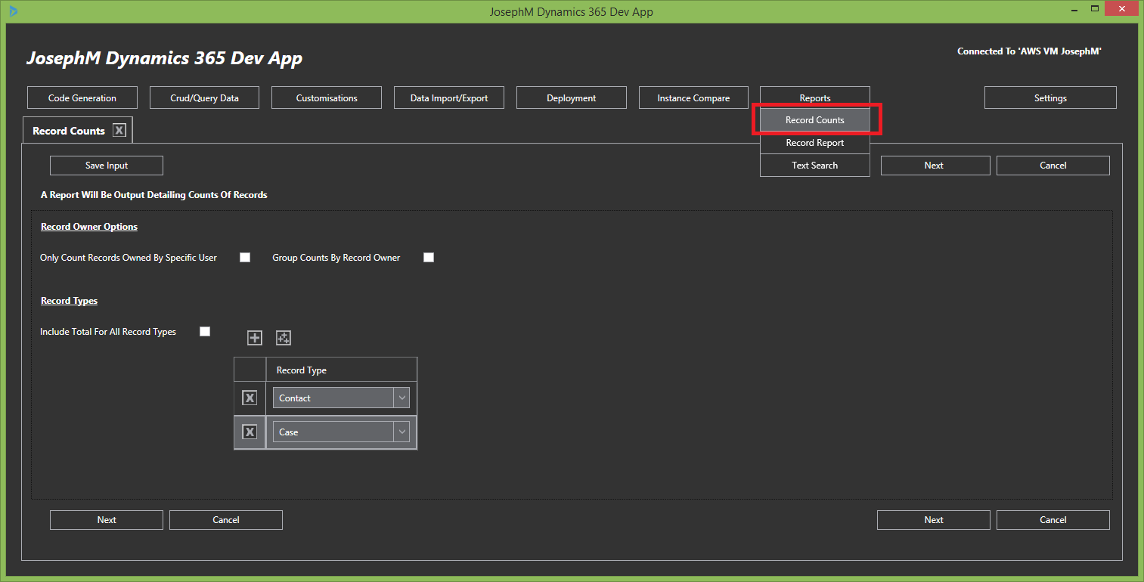The height and width of the screenshot is (582, 1144).
Task: Toggle Group Counts By Record Owner checkbox
Action: (x=429, y=258)
